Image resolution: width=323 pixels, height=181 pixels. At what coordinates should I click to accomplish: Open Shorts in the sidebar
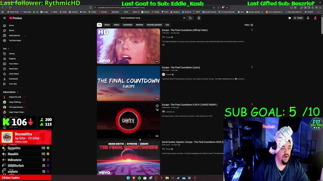point(12,30)
